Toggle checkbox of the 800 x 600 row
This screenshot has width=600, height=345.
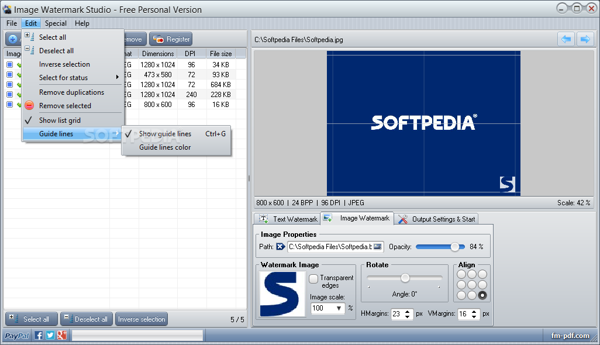click(x=9, y=105)
